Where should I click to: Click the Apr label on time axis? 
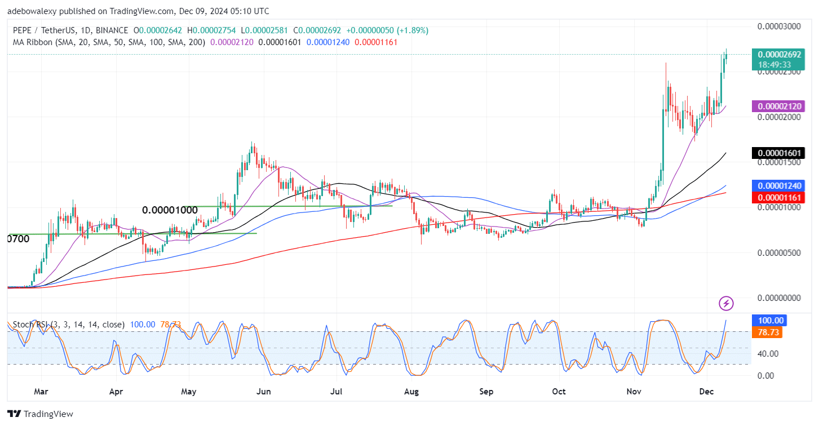(116, 390)
